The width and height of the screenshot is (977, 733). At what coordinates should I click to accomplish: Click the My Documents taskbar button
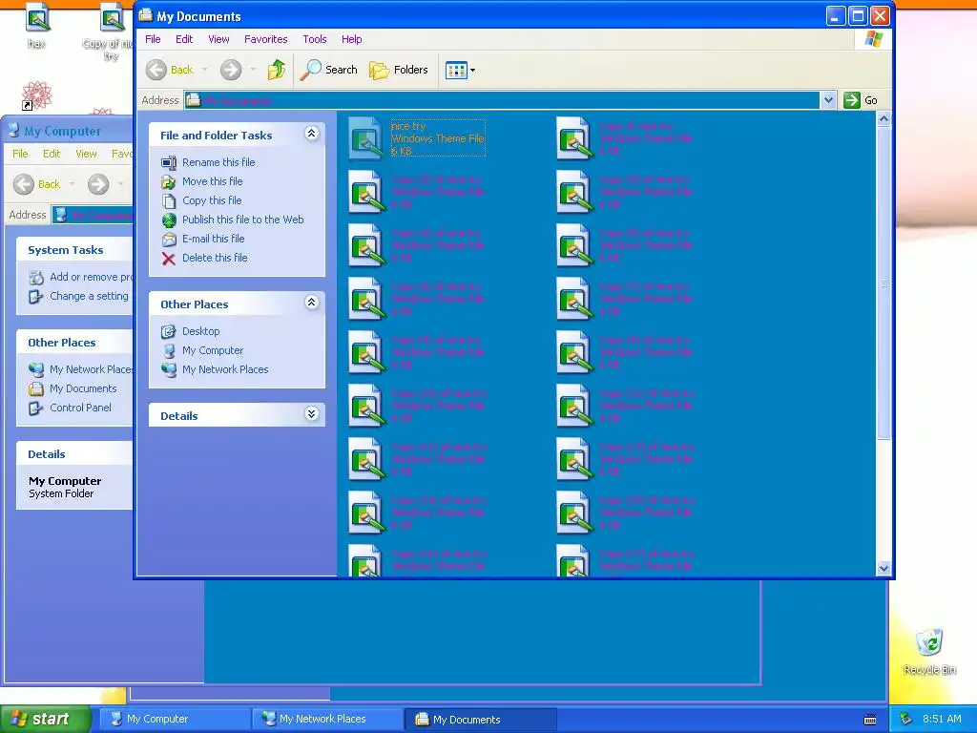pyautogui.click(x=481, y=720)
